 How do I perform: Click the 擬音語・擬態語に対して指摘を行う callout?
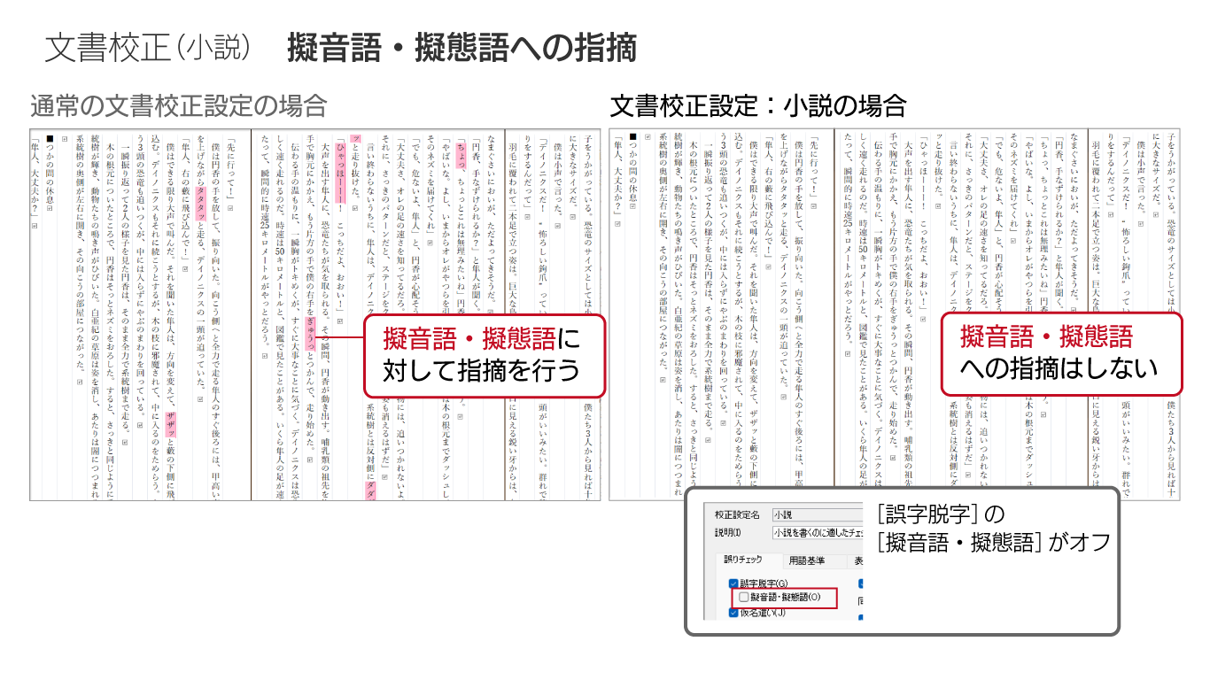click(x=484, y=355)
